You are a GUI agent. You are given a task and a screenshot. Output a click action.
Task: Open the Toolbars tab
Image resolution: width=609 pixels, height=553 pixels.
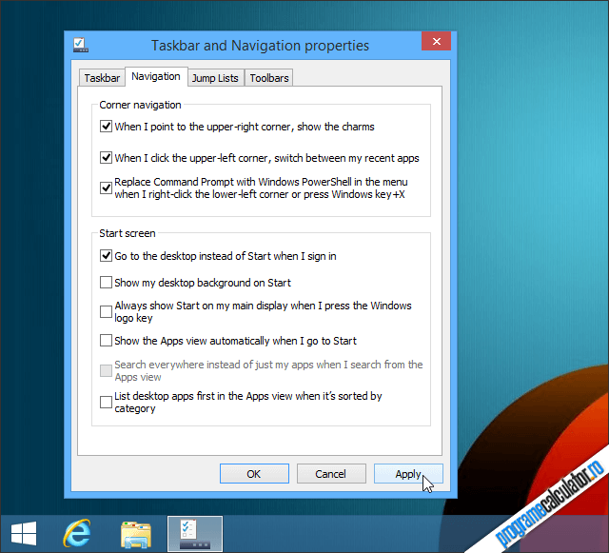(x=269, y=78)
